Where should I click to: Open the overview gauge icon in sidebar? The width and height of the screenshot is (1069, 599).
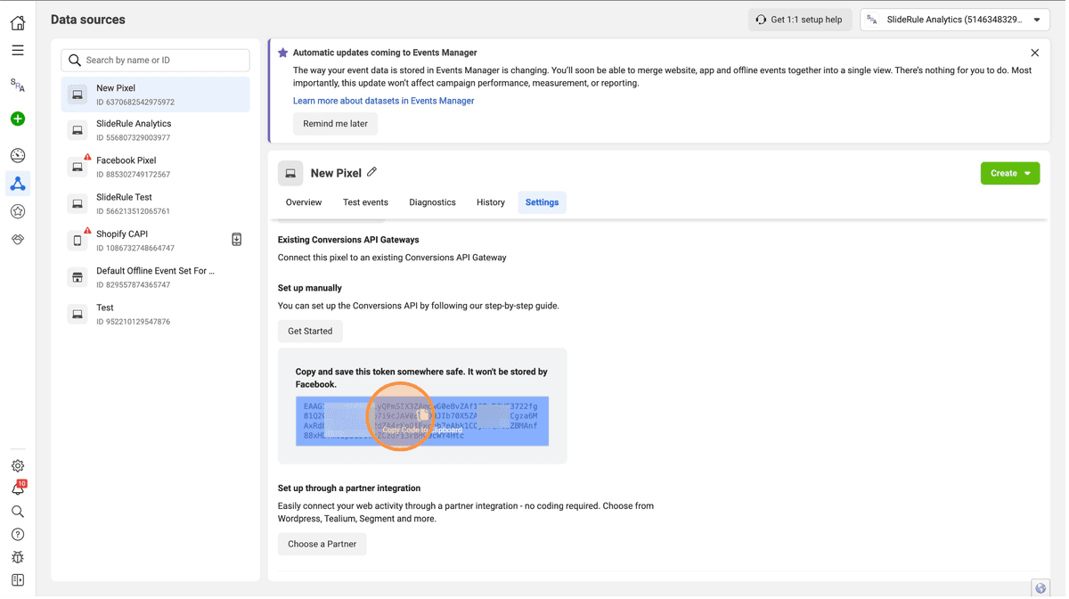coord(18,156)
